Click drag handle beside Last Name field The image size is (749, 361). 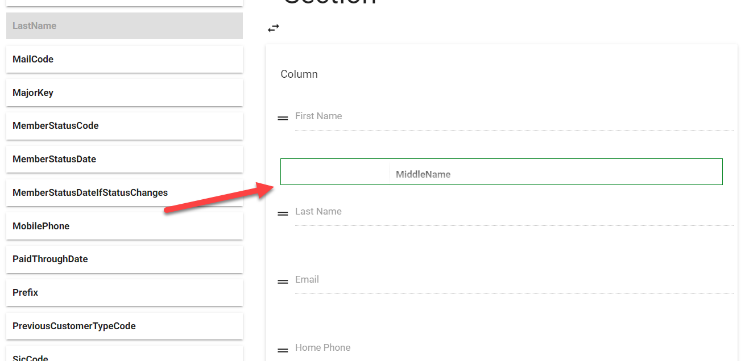point(283,213)
